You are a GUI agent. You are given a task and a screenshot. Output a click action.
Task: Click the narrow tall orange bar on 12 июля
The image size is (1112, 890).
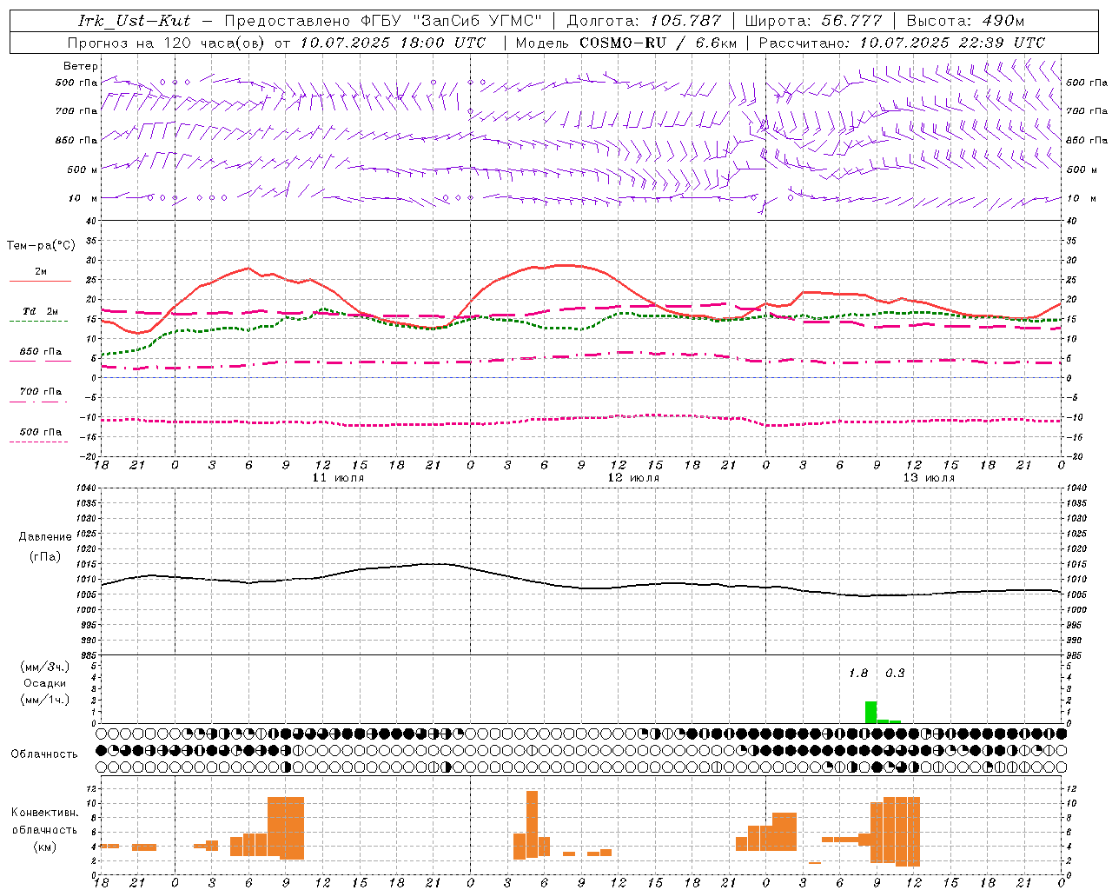click(x=532, y=824)
